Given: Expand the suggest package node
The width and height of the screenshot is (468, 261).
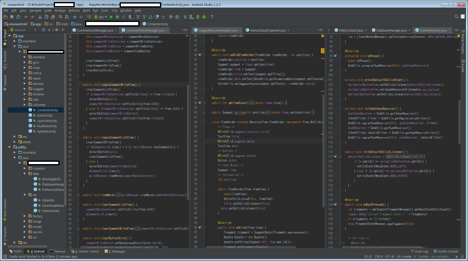Looking at the screenshot, I should click(25, 89).
